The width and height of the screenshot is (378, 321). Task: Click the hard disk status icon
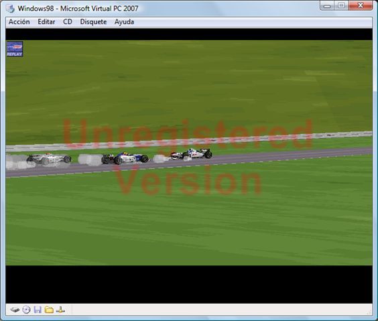coord(15,310)
